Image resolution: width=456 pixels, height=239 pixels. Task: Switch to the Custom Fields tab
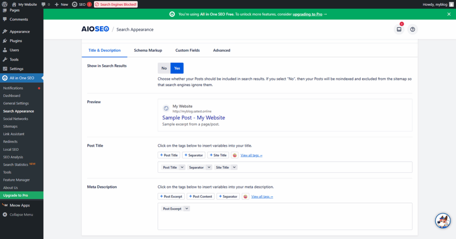click(187, 50)
